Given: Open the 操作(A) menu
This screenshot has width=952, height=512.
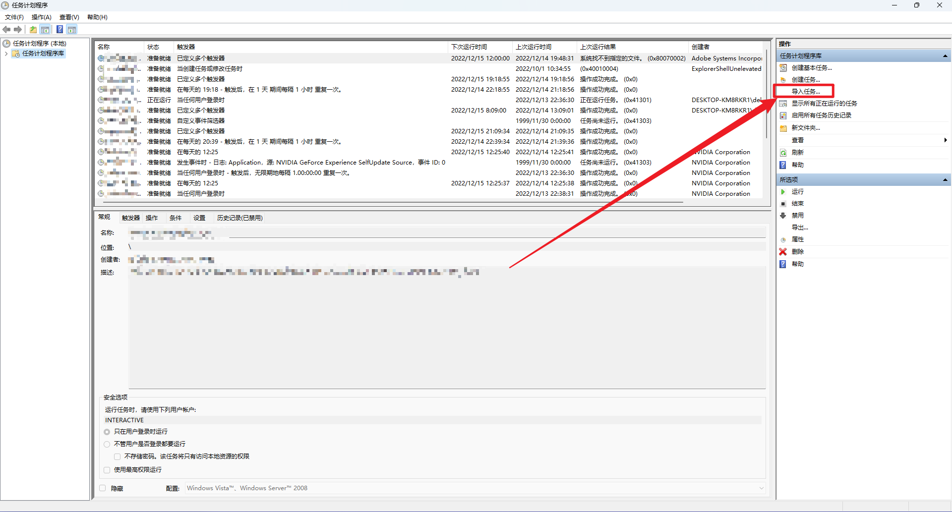Looking at the screenshot, I should (x=42, y=17).
